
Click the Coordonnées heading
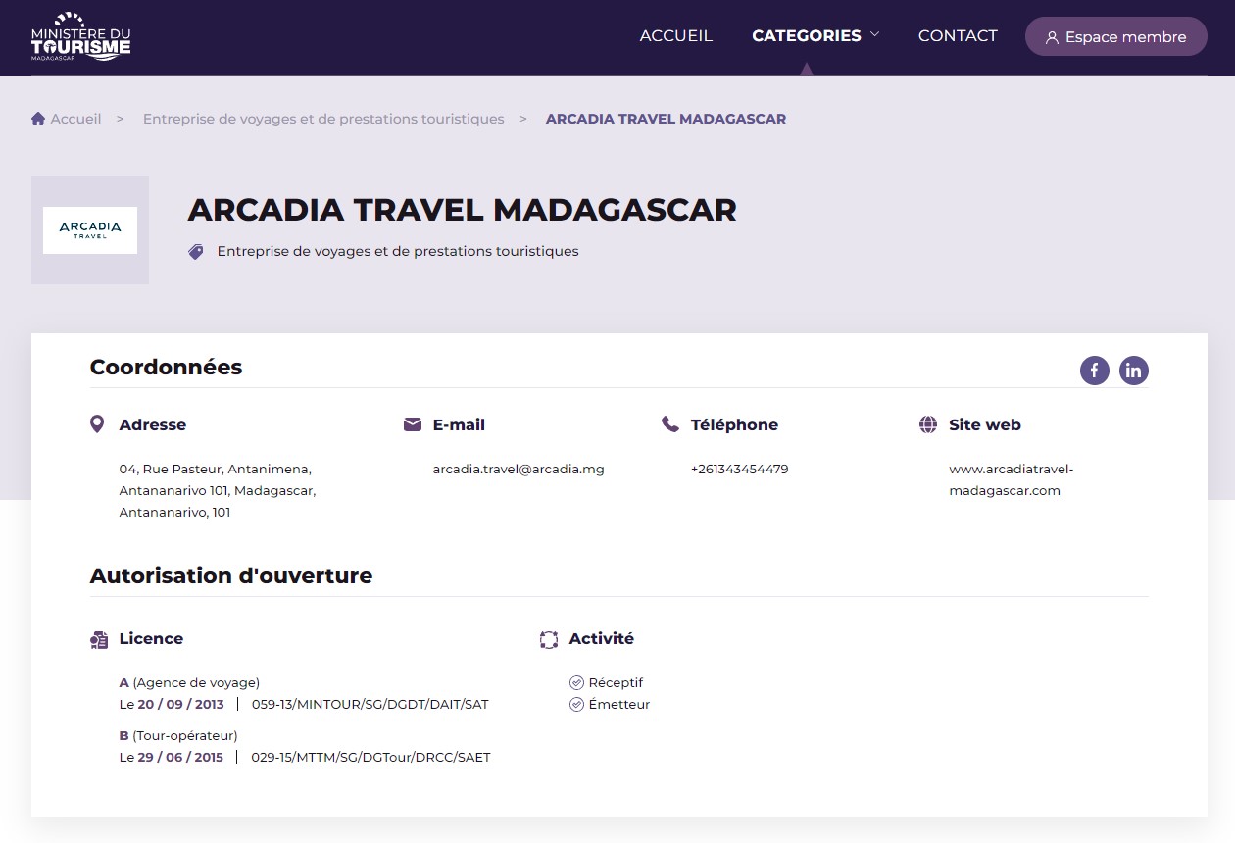166,367
